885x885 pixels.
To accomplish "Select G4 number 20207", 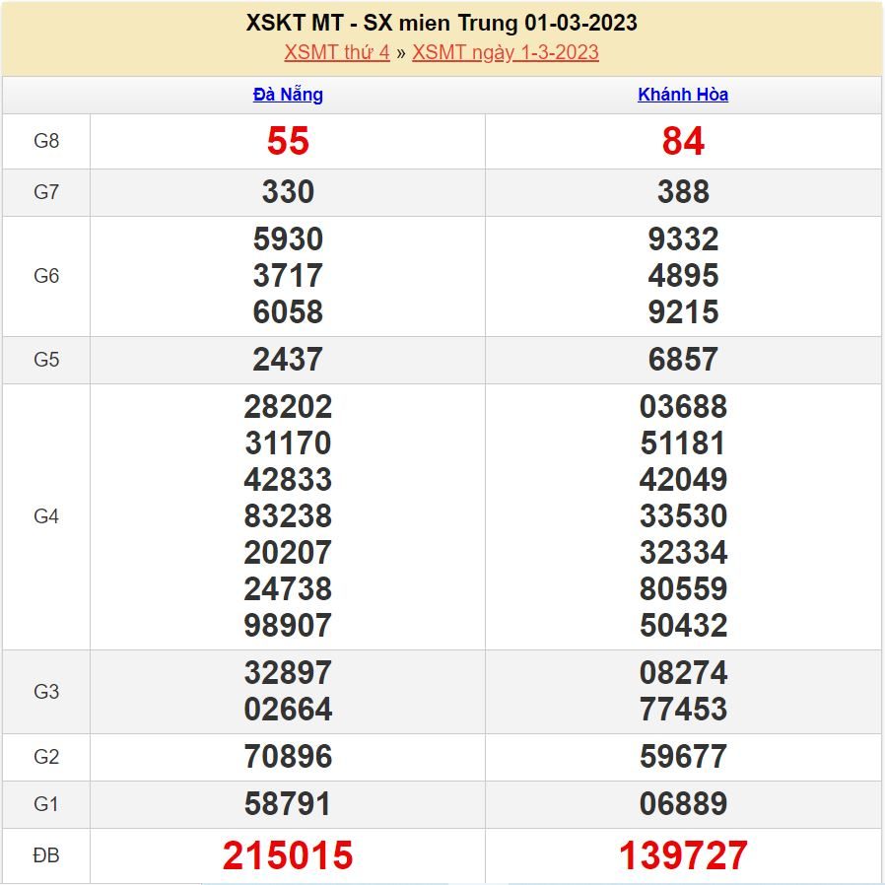I will click(288, 553).
